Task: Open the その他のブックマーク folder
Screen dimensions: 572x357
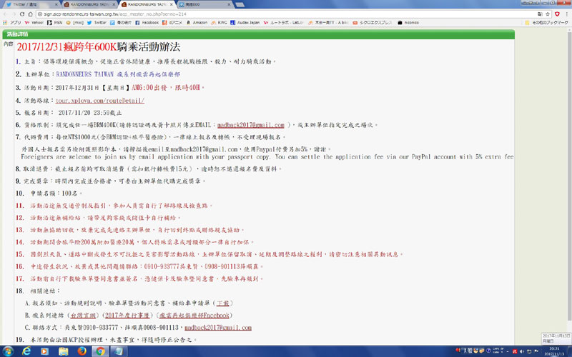Action: (546, 23)
